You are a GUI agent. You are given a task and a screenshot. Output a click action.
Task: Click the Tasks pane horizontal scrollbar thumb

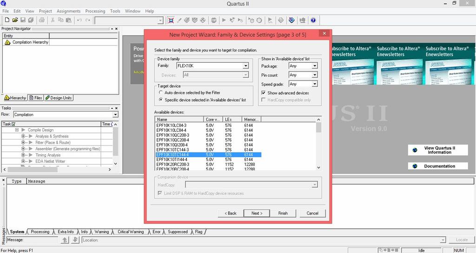(x=33, y=169)
